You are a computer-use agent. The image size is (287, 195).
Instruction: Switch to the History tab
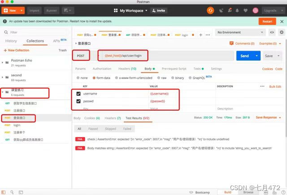[x=11, y=41]
